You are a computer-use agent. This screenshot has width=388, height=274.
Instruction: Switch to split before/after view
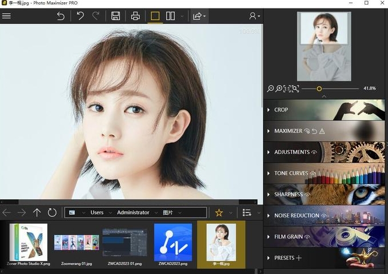170,16
